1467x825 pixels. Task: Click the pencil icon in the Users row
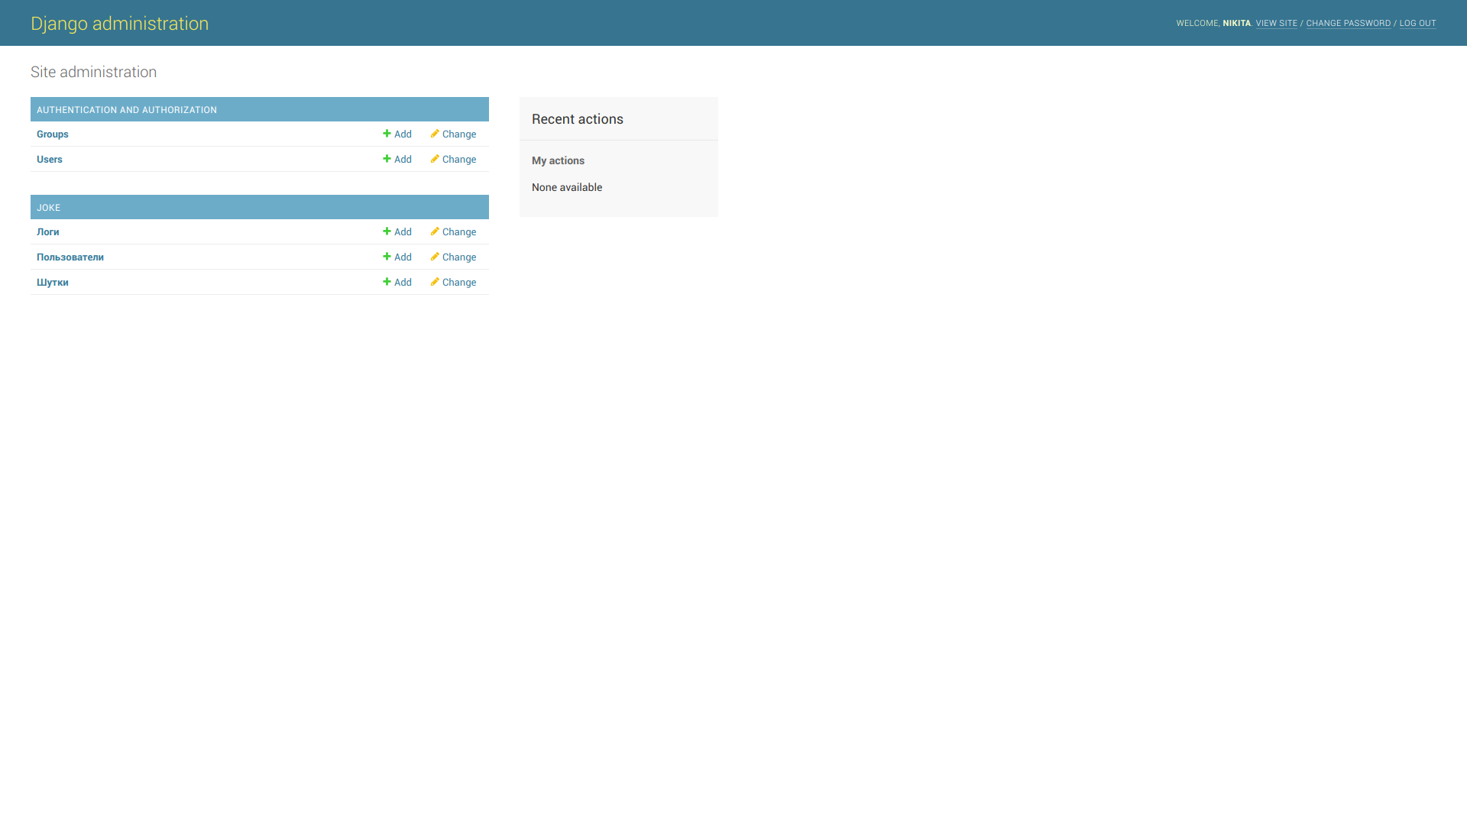click(x=435, y=159)
